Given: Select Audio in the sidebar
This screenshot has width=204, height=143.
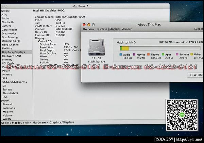Looking at the screenshot, I should tap(5, 18).
